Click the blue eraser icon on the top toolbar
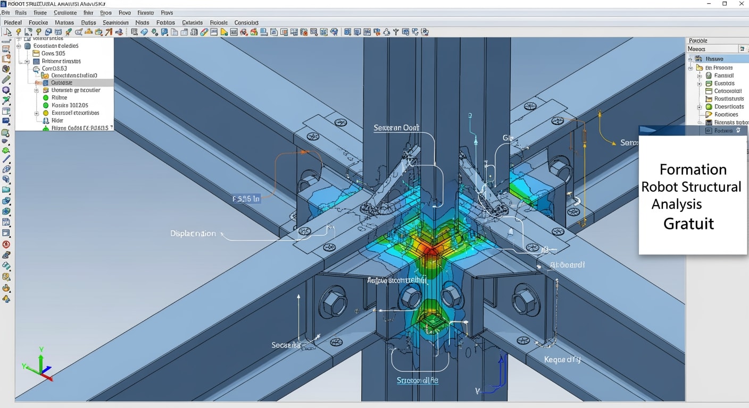Screen dimensions: 749x408 (144, 32)
